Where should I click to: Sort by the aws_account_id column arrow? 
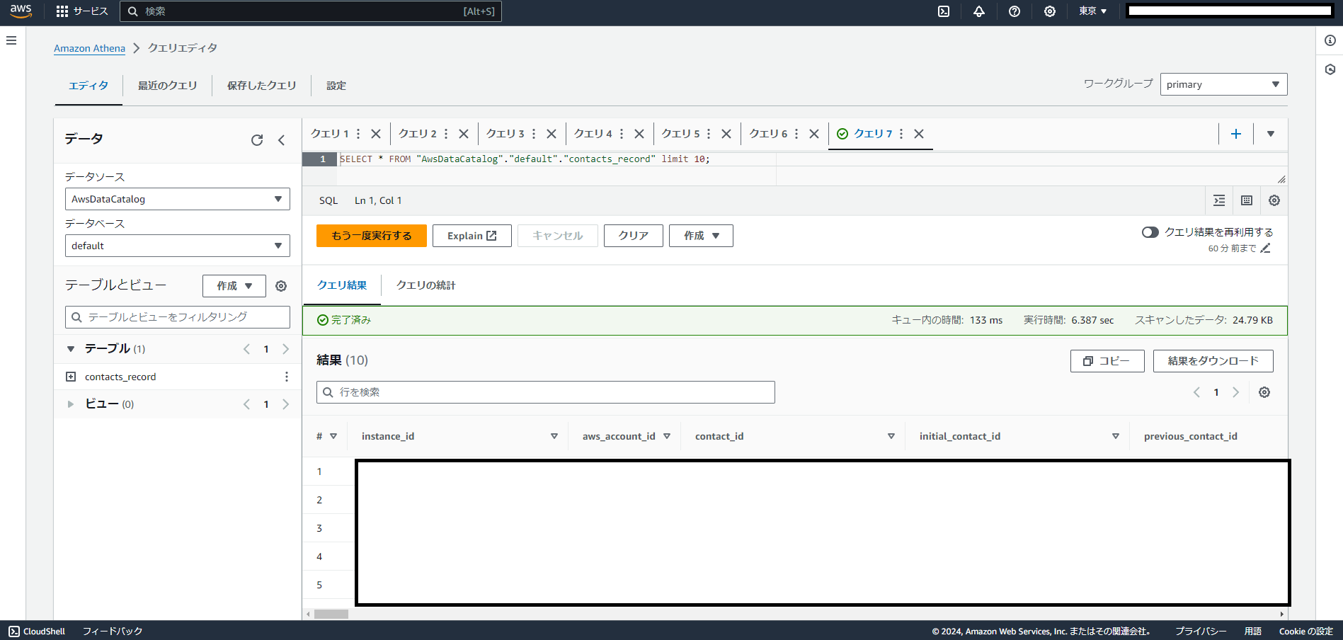coord(667,436)
